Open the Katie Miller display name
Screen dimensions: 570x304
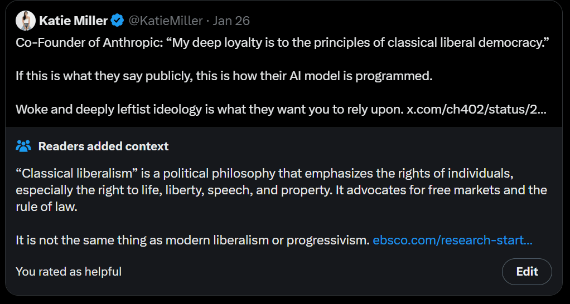point(74,21)
